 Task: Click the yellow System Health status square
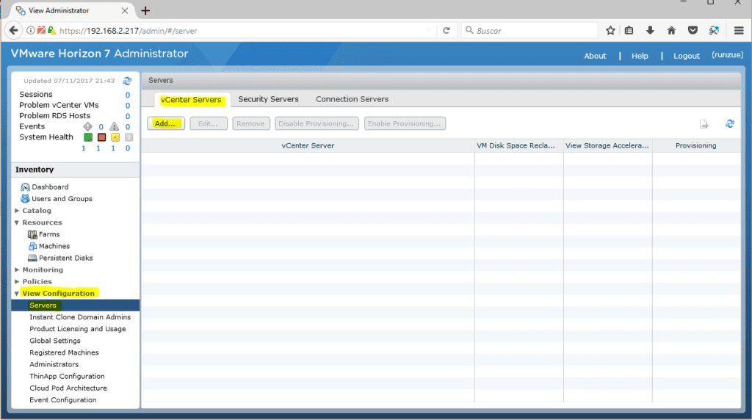tap(115, 137)
